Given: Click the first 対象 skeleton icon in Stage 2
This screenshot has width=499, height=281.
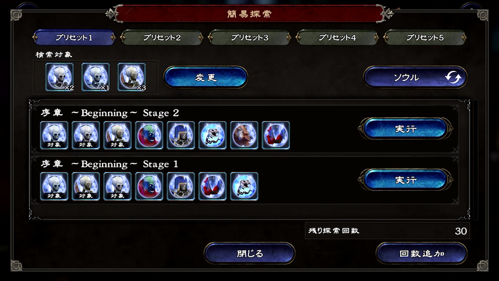Looking at the screenshot, I should (x=54, y=135).
